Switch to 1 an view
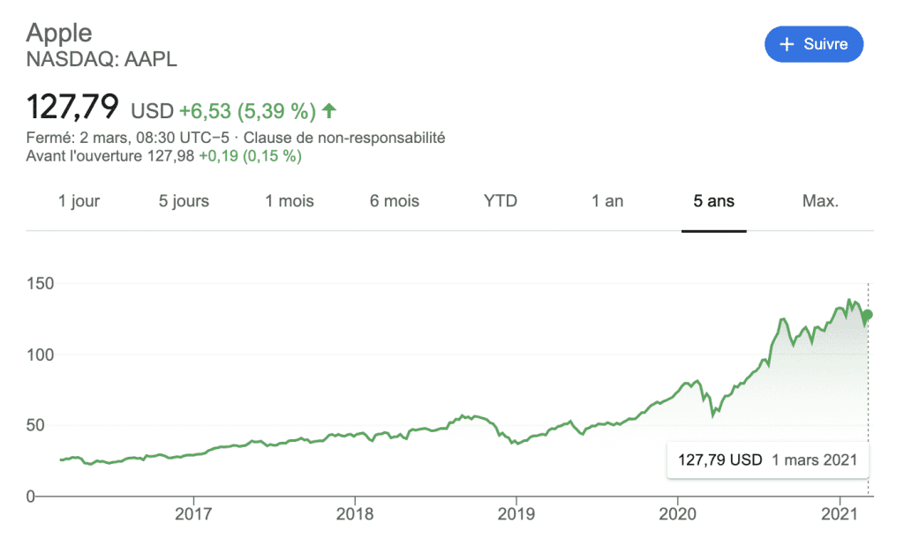Screen dimensions: 904x538 [607, 201]
